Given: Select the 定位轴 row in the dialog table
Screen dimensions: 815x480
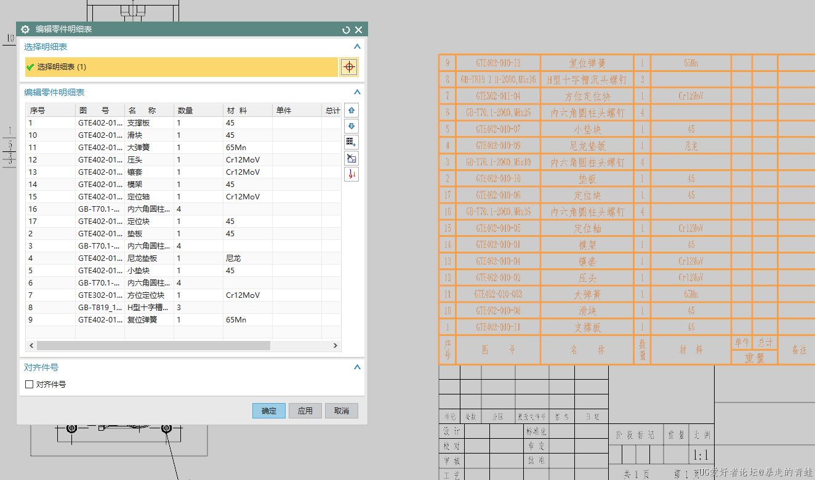Looking at the screenshot, I should 183,197.
